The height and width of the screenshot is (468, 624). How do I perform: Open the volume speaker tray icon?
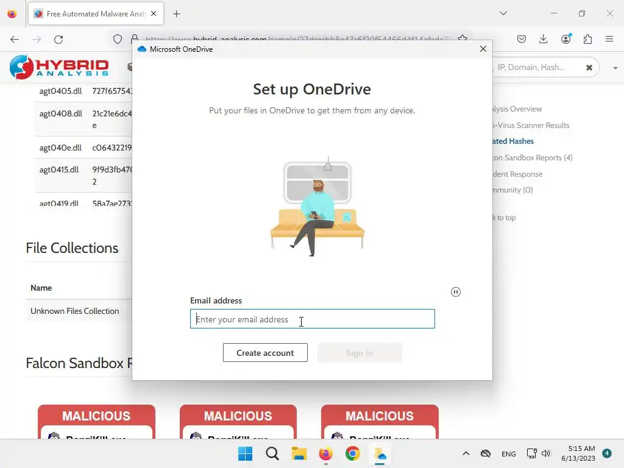[546, 453]
